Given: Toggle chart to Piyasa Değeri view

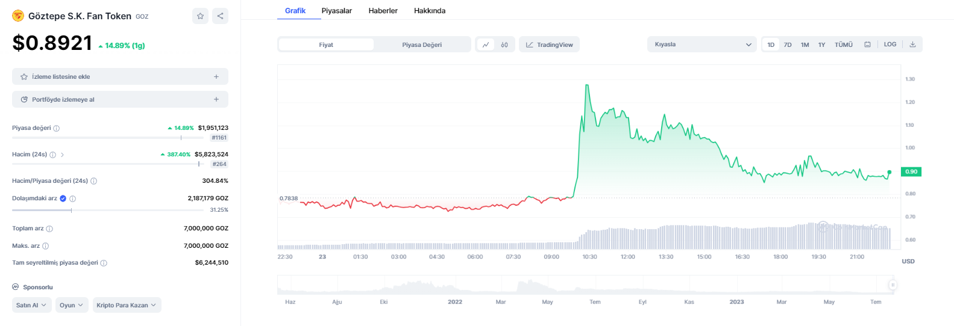Looking at the screenshot, I should [422, 45].
